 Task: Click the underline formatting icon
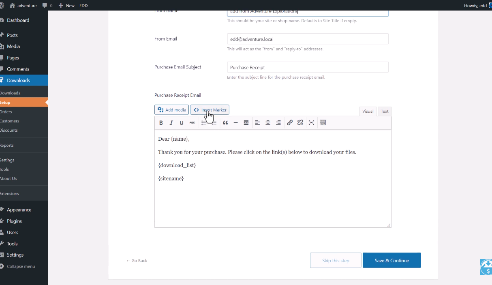[182, 123]
